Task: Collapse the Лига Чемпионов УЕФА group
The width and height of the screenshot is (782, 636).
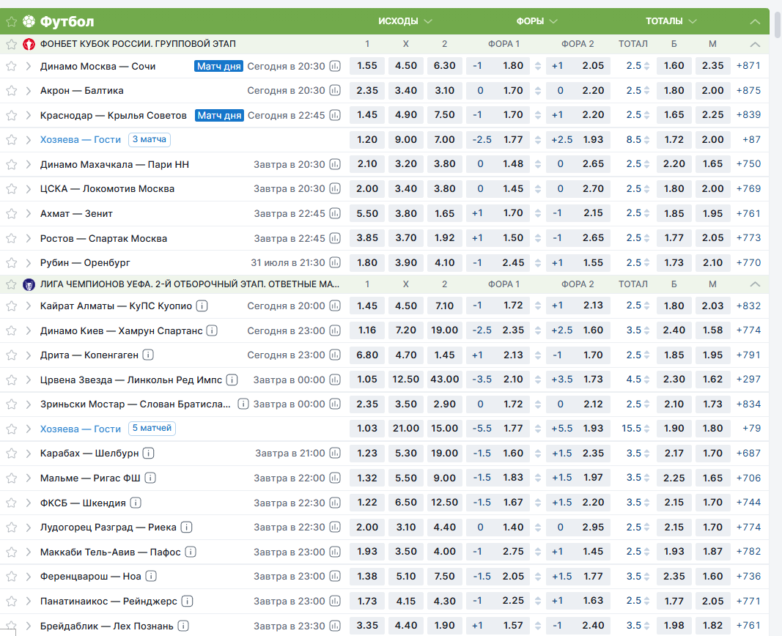Action: pos(755,284)
